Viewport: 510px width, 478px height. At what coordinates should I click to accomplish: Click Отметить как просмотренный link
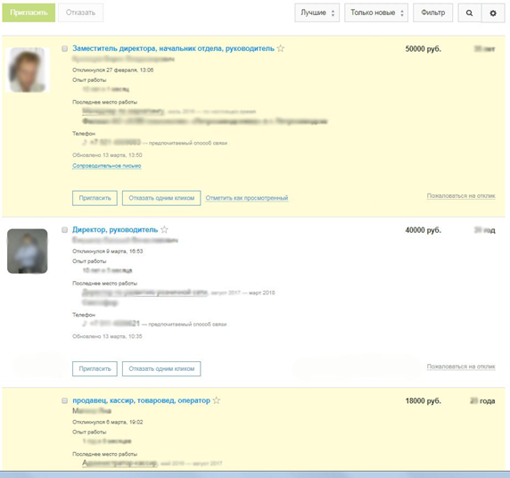[x=247, y=198]
